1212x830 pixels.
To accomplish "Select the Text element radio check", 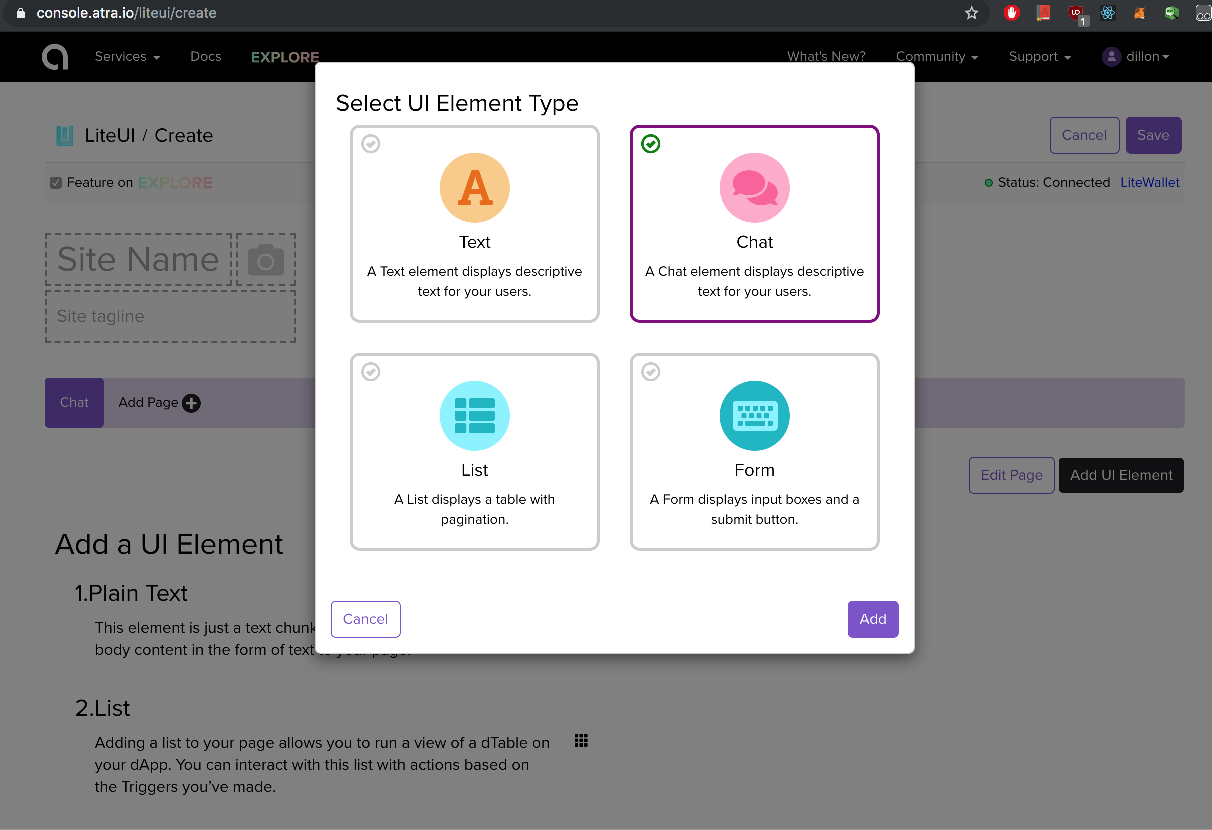I will (371, 144).
